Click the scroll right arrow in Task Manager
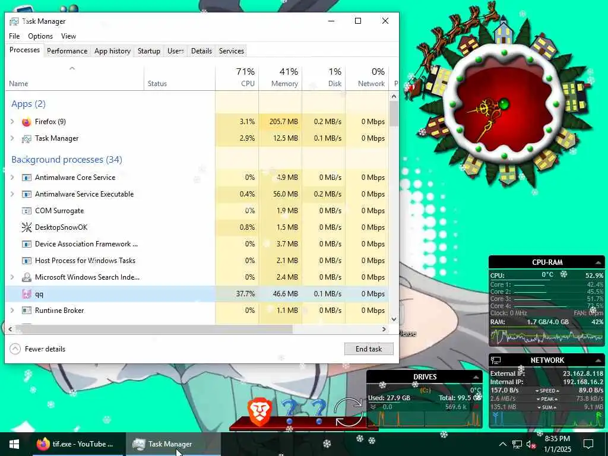Viewport: 608px width, 456px height. (x=384, y=329)
